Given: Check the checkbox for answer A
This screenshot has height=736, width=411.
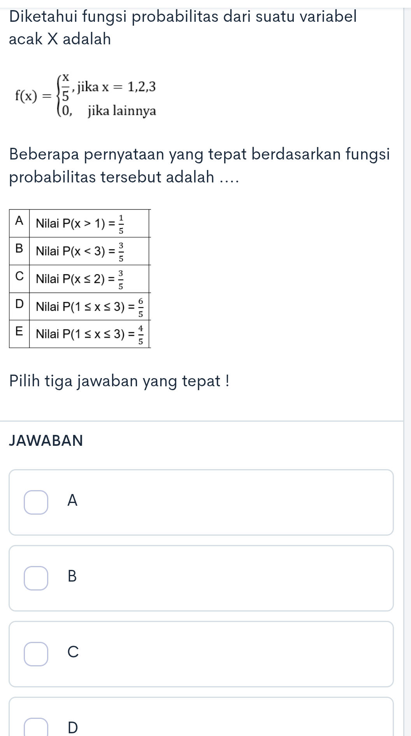Looking at the screenshot, I should (35, 503).
